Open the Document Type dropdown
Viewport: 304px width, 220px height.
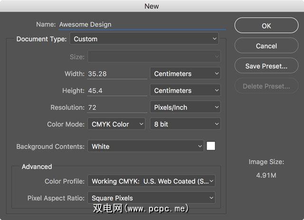[x=144, y=39]
